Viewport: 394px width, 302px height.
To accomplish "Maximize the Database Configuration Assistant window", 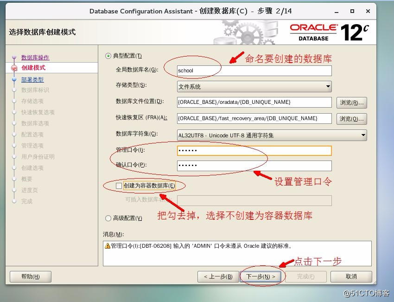I will (352, 11).
